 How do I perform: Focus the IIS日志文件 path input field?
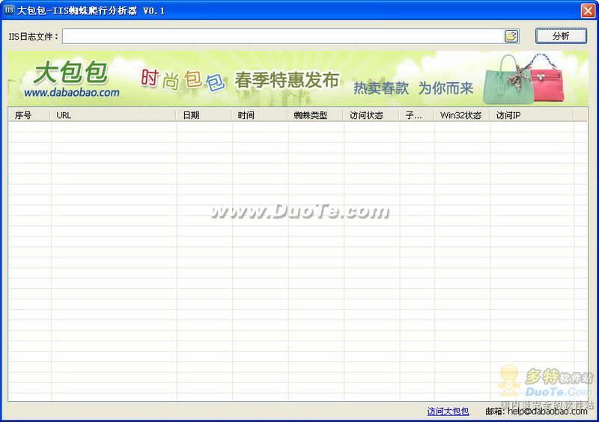[x=283, y=36]
